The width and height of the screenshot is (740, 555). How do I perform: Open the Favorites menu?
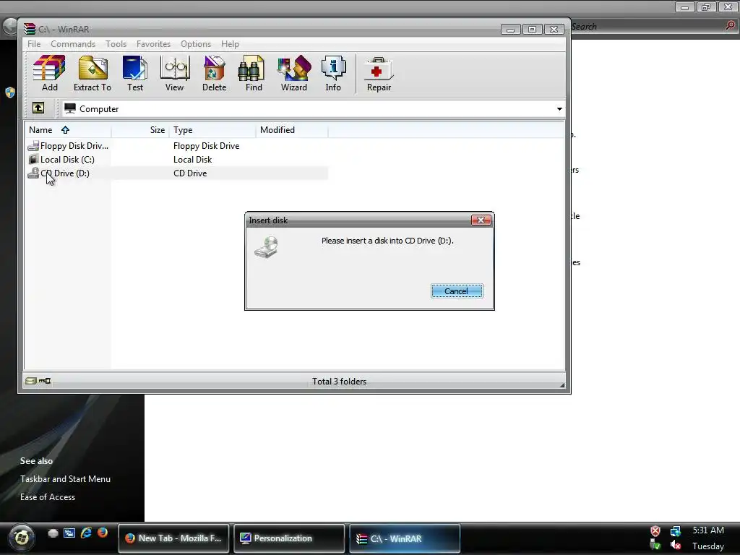coord(153,44)
